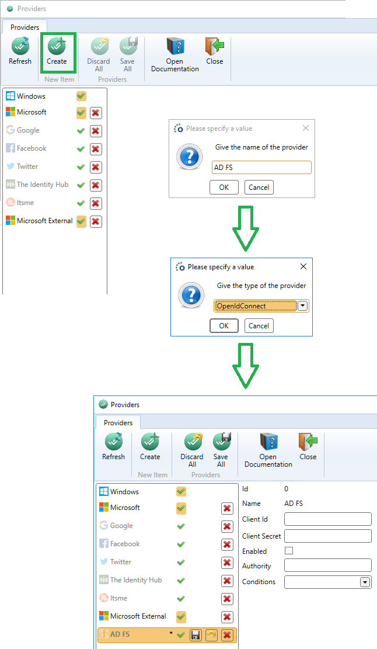Click Create in the top Providers window
Screen dimensions: 377x649
point(57,51)
